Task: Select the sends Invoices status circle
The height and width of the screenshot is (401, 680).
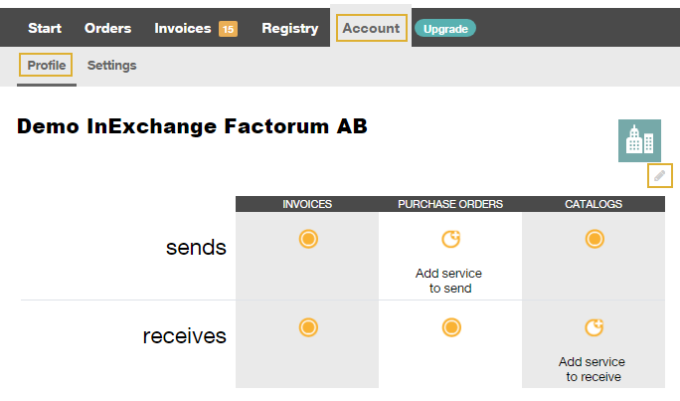Action: point(308,239)
